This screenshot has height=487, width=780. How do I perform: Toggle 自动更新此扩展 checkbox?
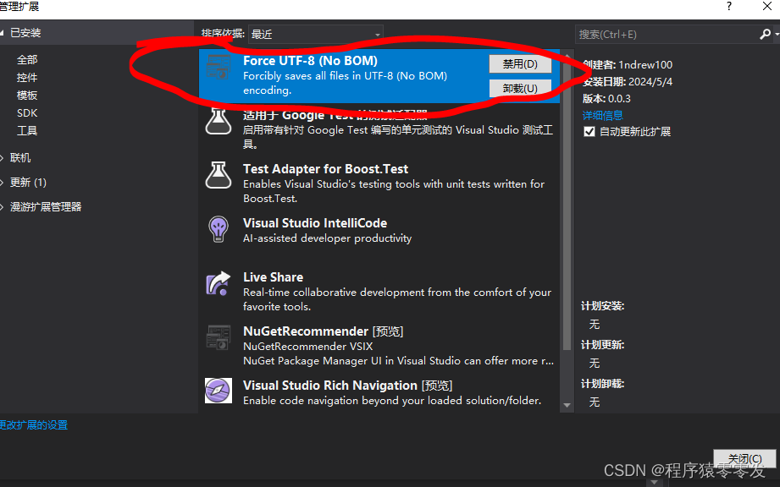tap(589, 132)
